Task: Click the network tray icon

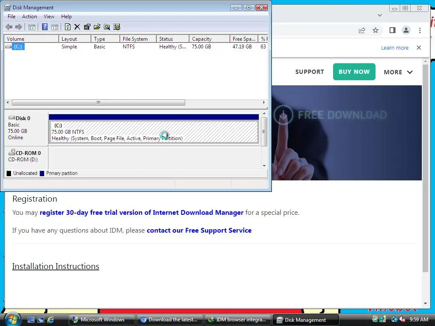Action: point(394,319)
